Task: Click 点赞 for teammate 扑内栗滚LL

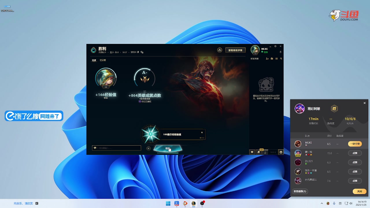Action: (x=355, y=181)
